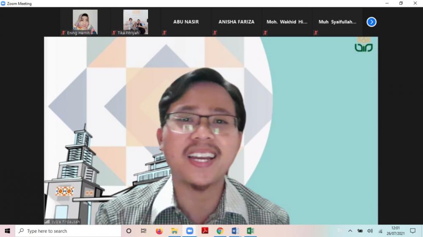Open Firefox from the taskbar
This screenshot has height=237, width=423.
pos(159,231)
